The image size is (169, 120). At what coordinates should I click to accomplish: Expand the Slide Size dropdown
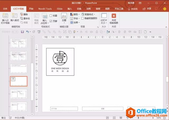tap(104, 19)
